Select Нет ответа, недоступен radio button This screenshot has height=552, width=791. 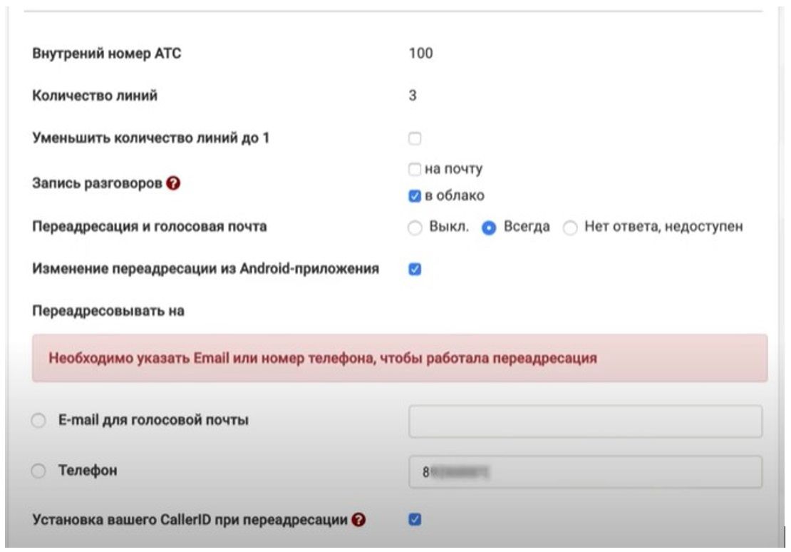pyautogui.click(x=570, y=228)
